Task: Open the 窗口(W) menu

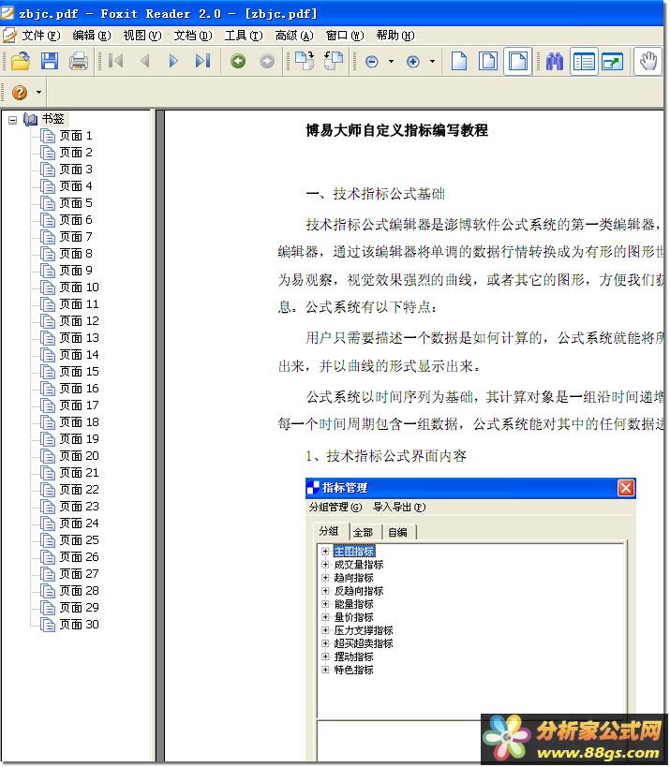Action: tap(345, 36)
